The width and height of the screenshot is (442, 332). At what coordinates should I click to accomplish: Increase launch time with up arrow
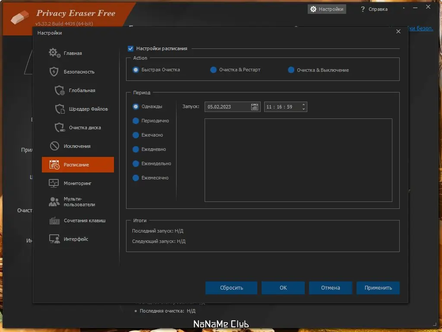click(303, 105)
